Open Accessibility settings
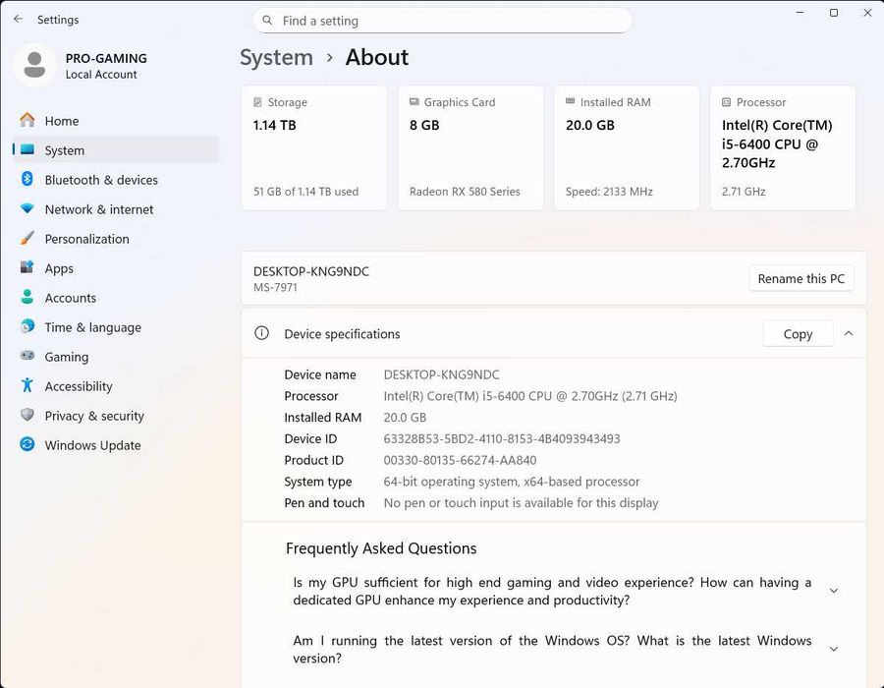This screenshot has width=884, height=688. [78, 386]
